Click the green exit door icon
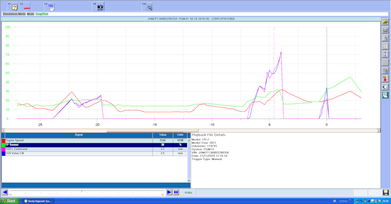The width and height of the screenshot is (391, 204). point(385,95)
